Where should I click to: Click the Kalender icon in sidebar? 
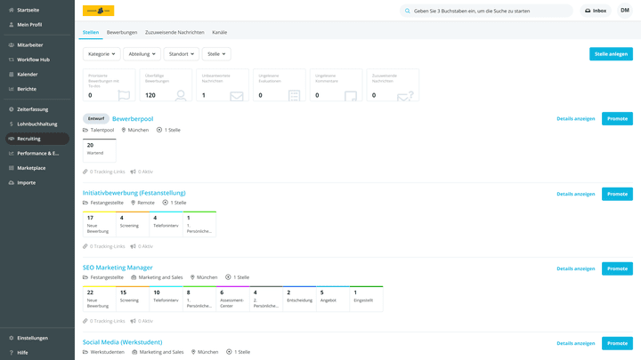point(11,74)
